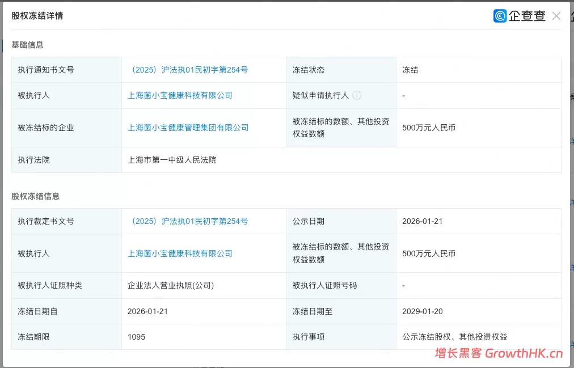574x368 pixels.
Task: Click the 公示日期 value 2026-01-21
Action: [422, 221]
